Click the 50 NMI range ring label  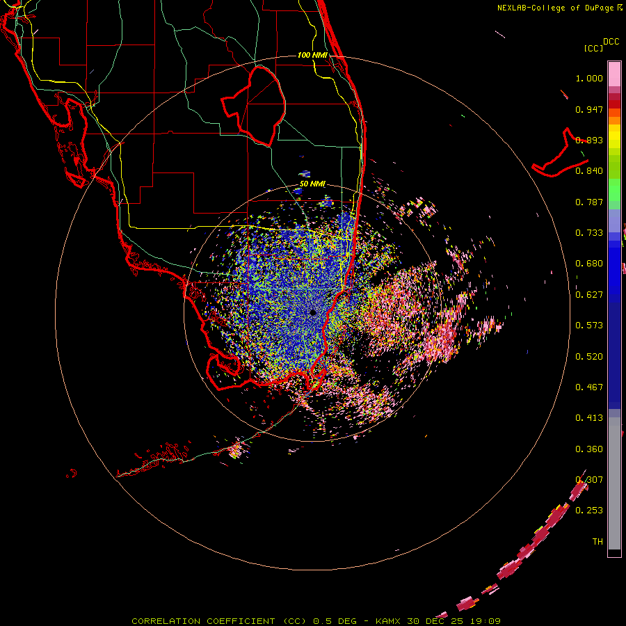[x=312, y=184]
